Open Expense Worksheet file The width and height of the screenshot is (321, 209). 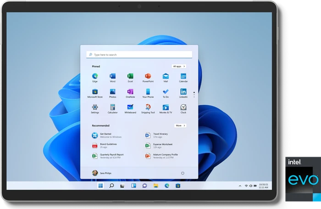click(159, 146)
